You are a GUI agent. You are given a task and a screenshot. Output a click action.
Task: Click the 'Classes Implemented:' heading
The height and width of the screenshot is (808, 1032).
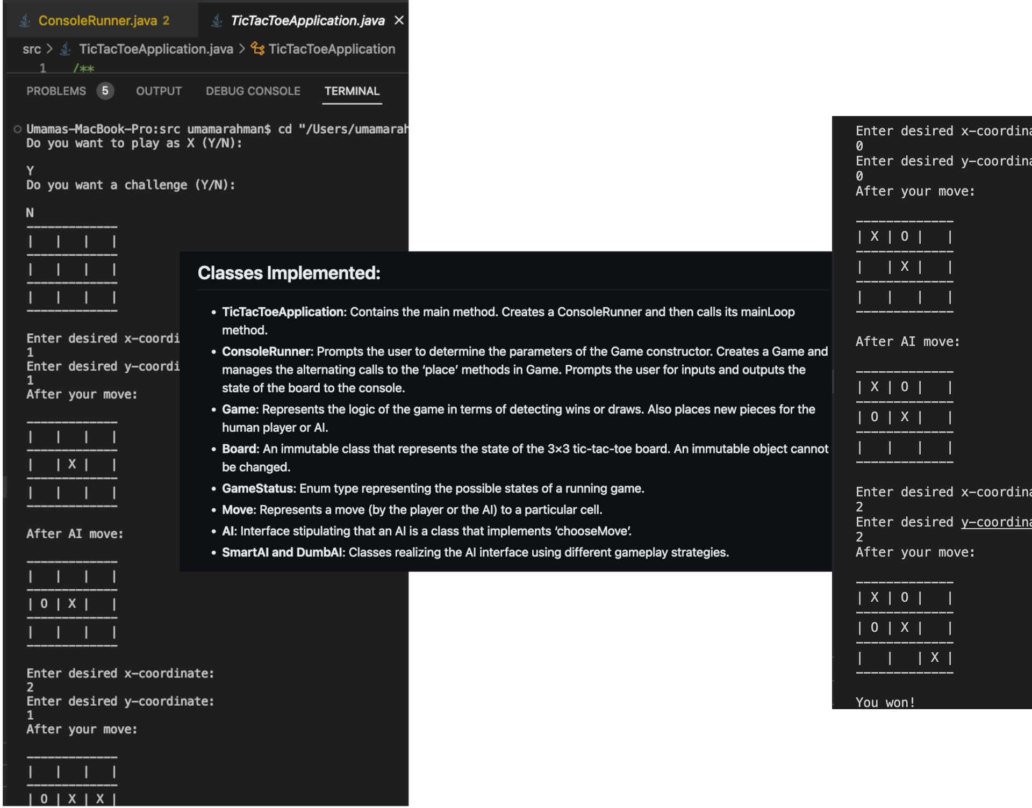tap(289, 273)
